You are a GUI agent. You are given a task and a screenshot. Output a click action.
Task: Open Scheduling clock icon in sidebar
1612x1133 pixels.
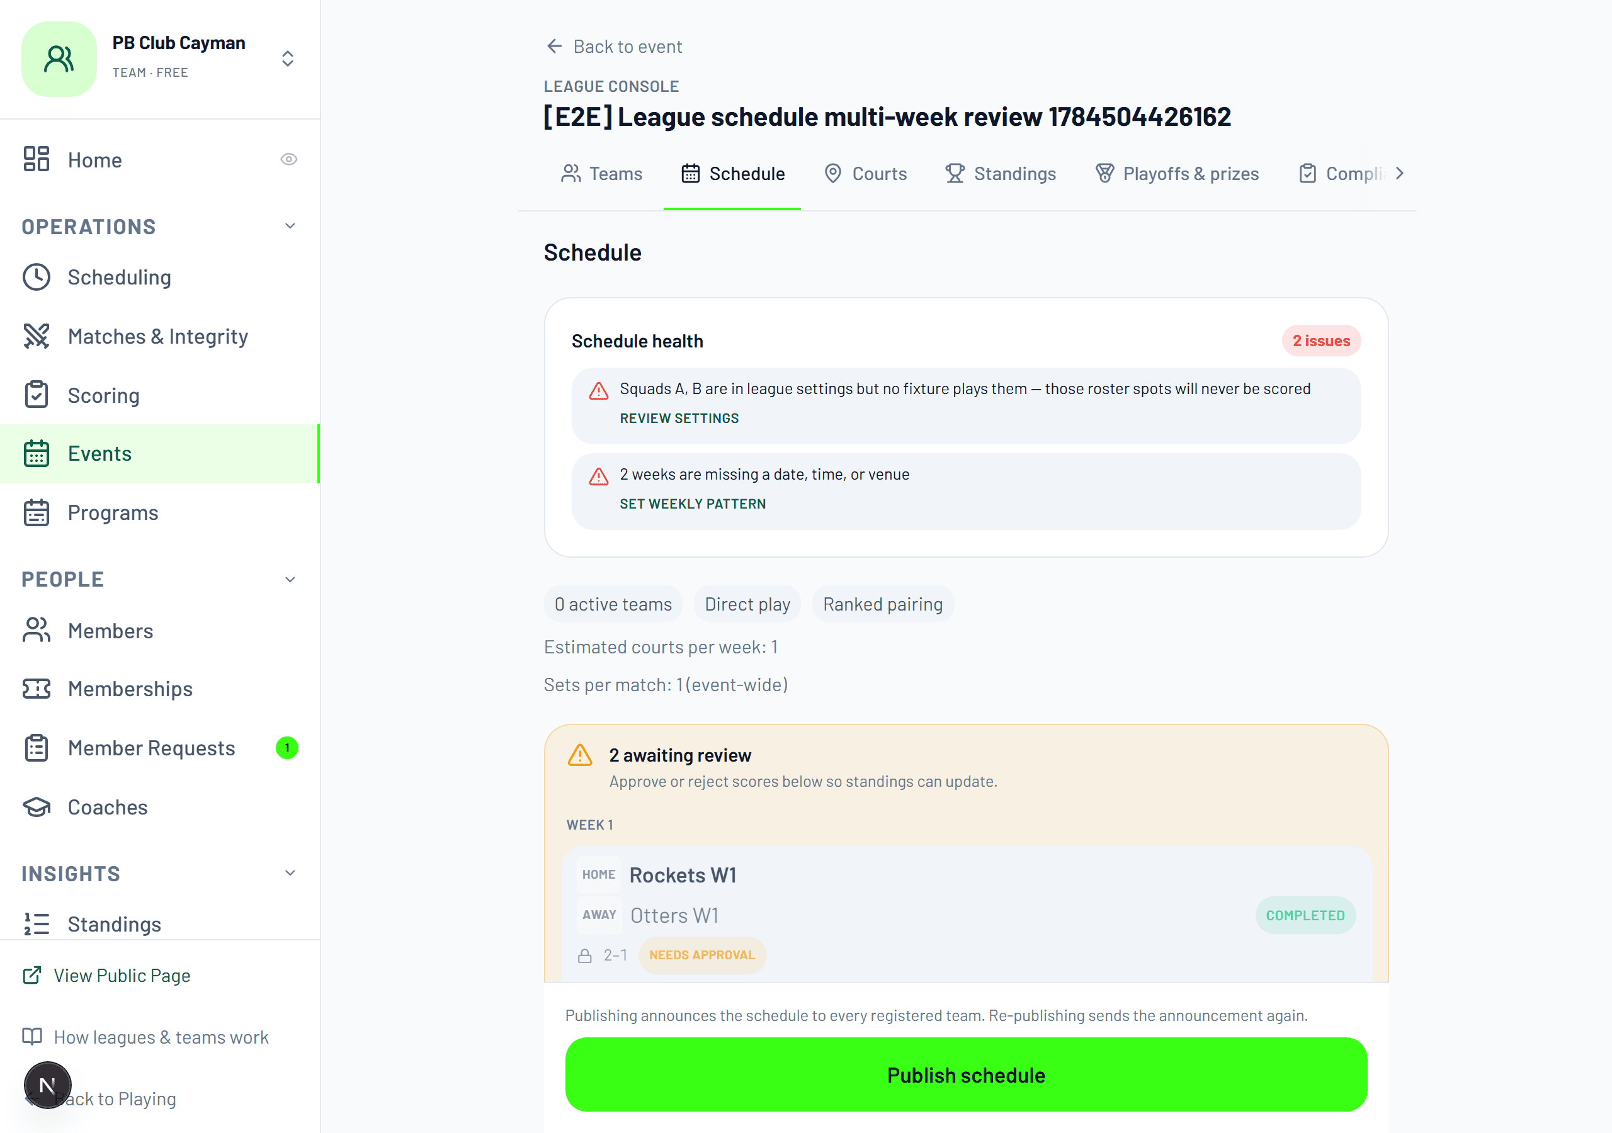coord(37,278)
